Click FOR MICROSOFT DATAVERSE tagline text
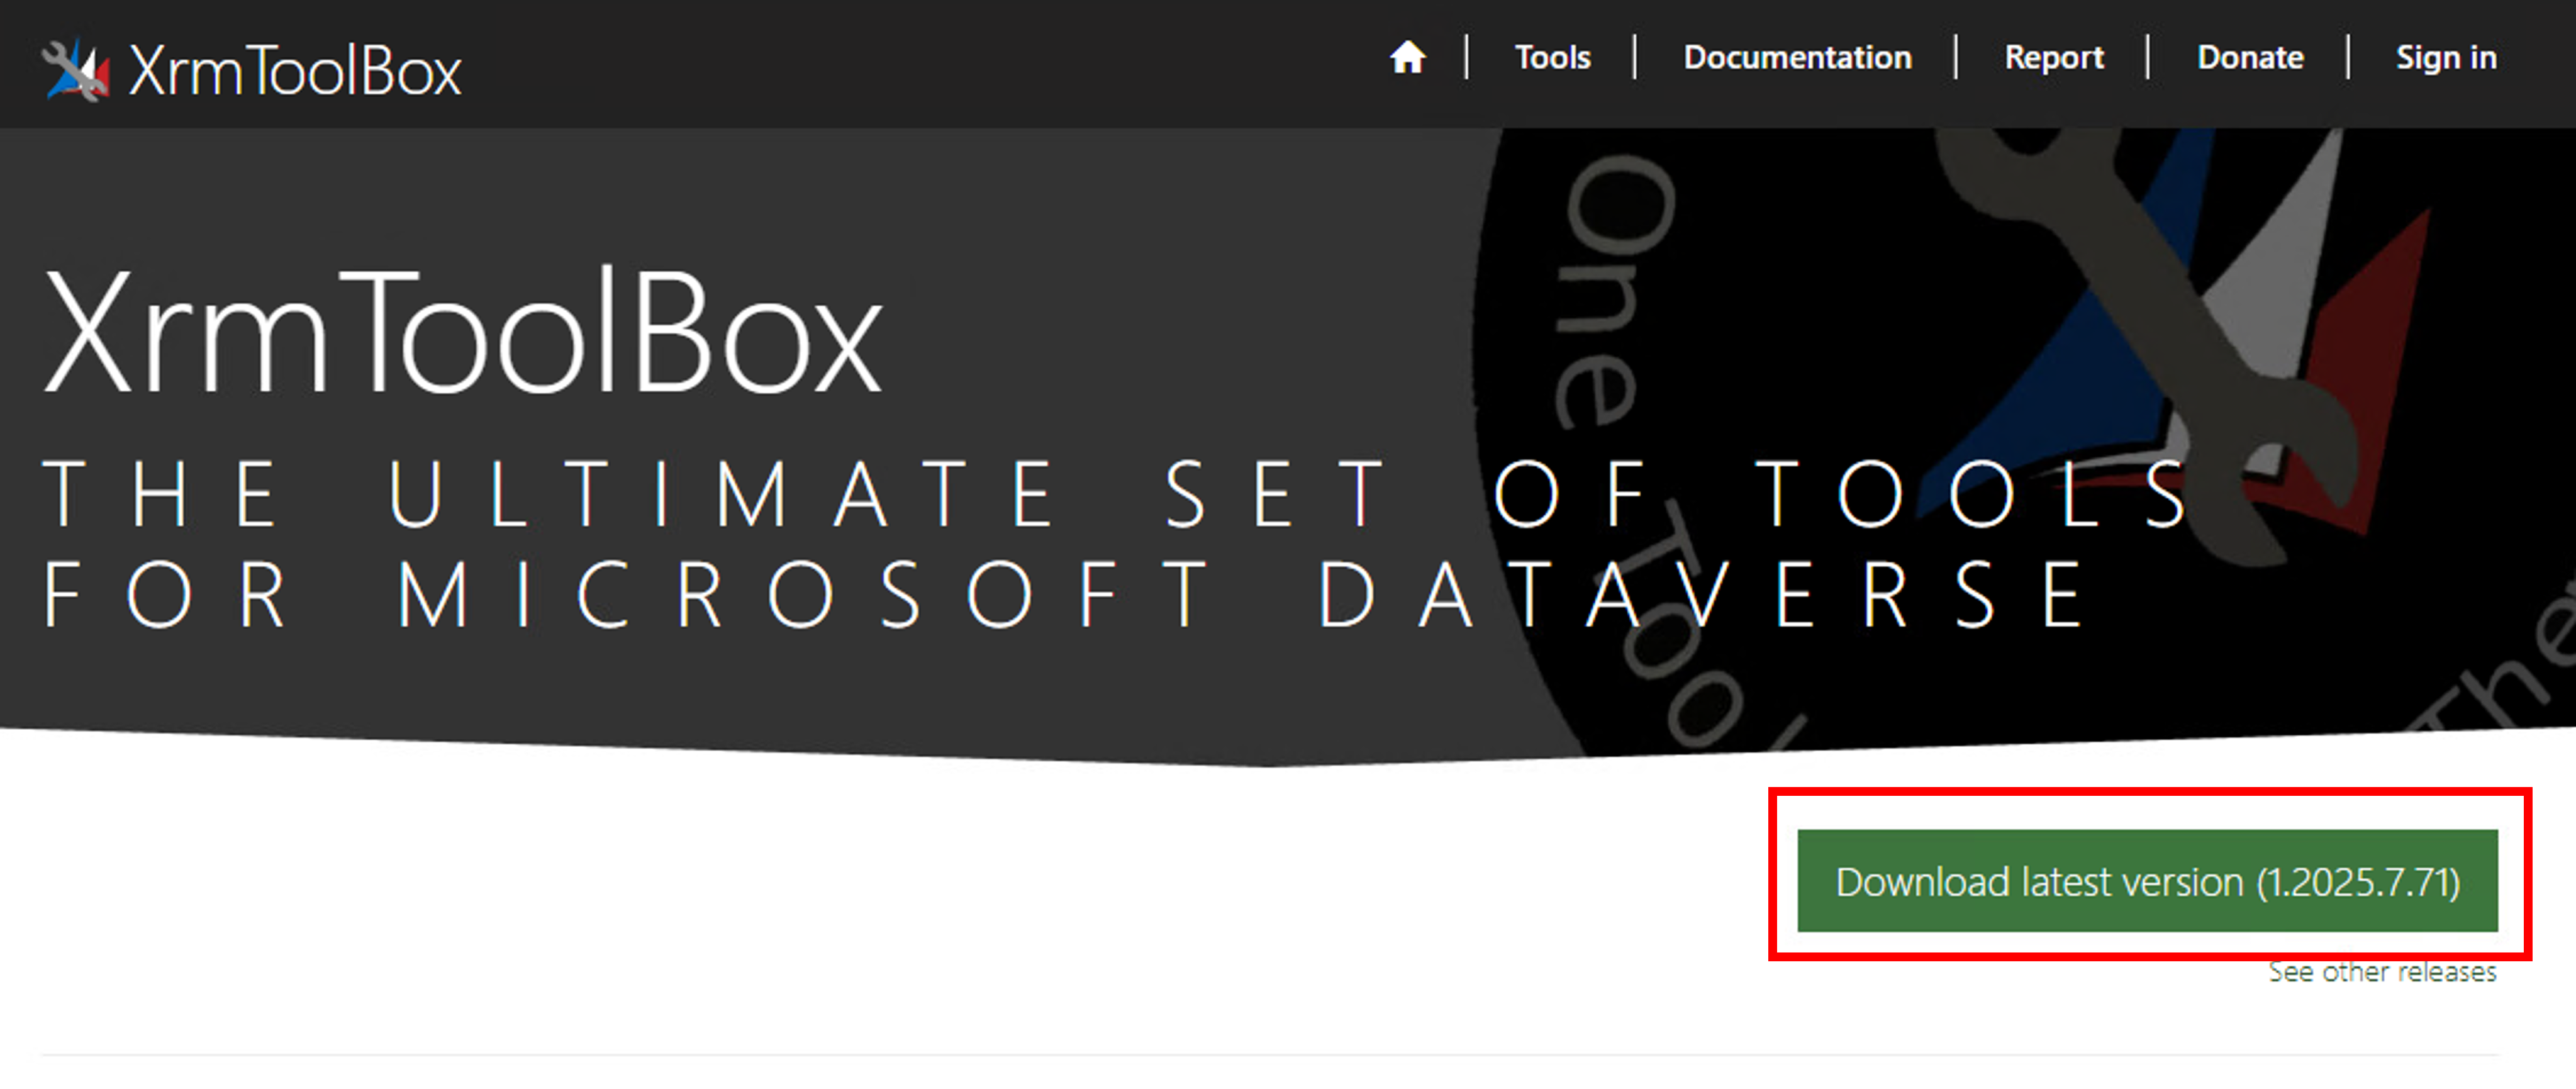Screen dimensions: 2576x1089 (x=1065, y=595)
